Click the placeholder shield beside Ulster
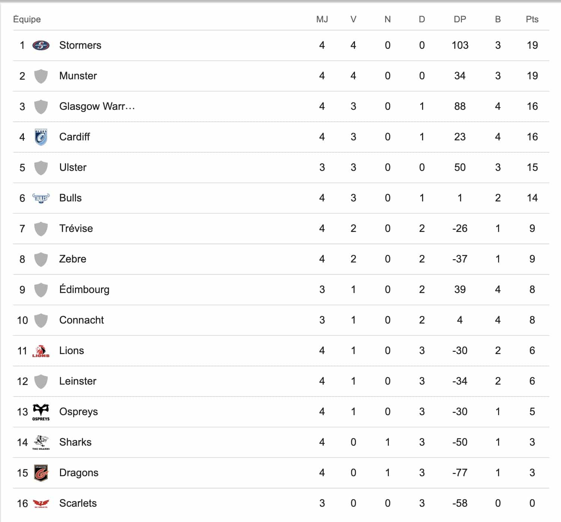The width and height of the screenshot is (561, 522). coord(41,168)
